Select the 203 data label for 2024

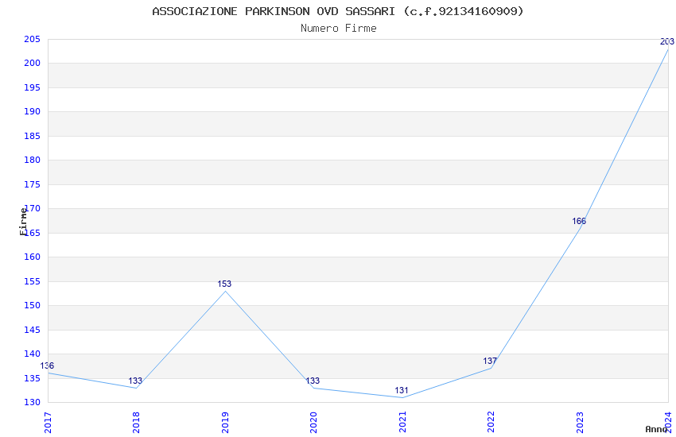(x=667, y=42)
